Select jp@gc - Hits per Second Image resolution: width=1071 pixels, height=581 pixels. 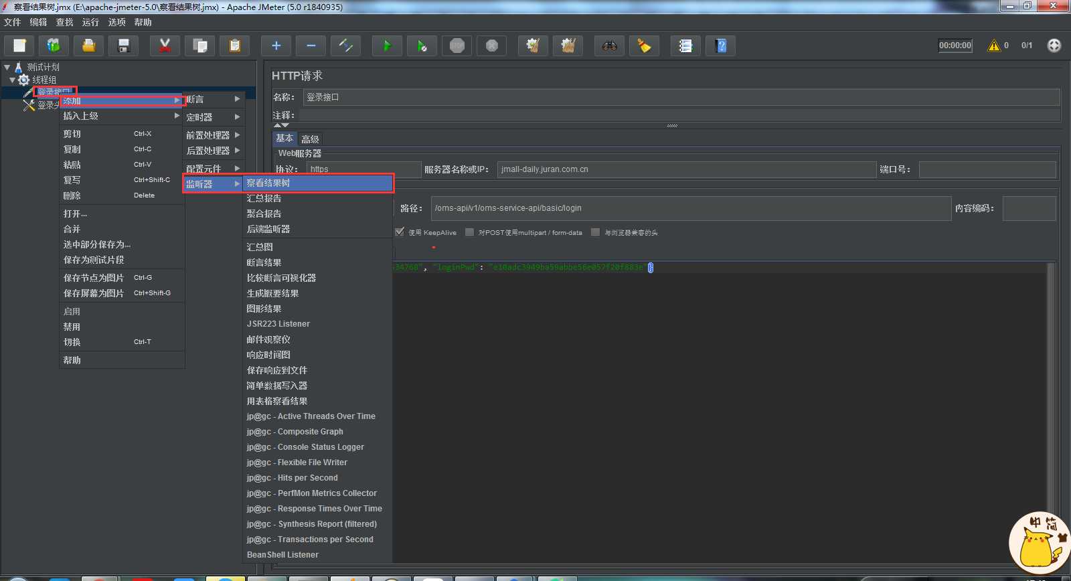click(x=318, y=478)
